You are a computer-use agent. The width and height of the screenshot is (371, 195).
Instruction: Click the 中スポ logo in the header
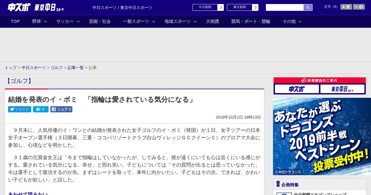(19, 7)
